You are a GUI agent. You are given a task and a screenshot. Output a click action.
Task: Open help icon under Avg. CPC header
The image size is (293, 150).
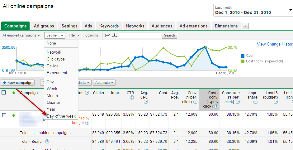point(146,102)
